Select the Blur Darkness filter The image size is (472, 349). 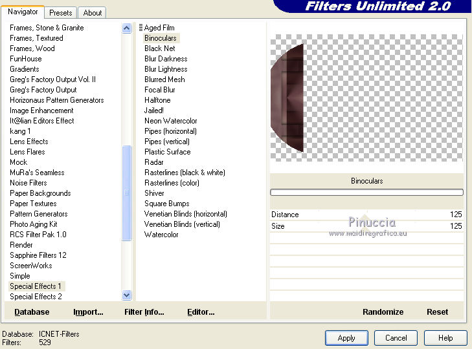coord(166,59)
